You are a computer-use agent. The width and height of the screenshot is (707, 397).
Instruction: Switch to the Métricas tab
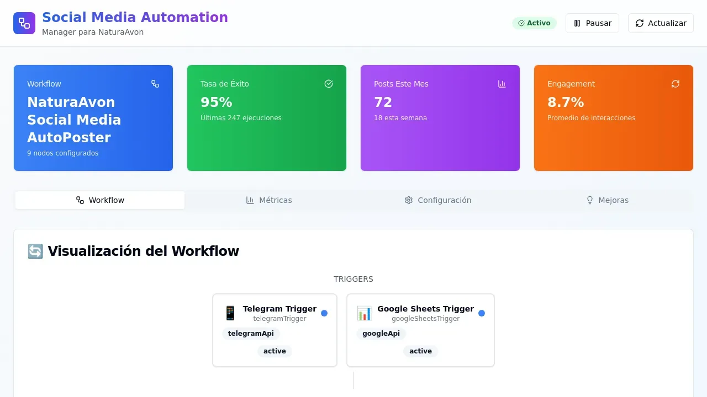pos(269,200)
